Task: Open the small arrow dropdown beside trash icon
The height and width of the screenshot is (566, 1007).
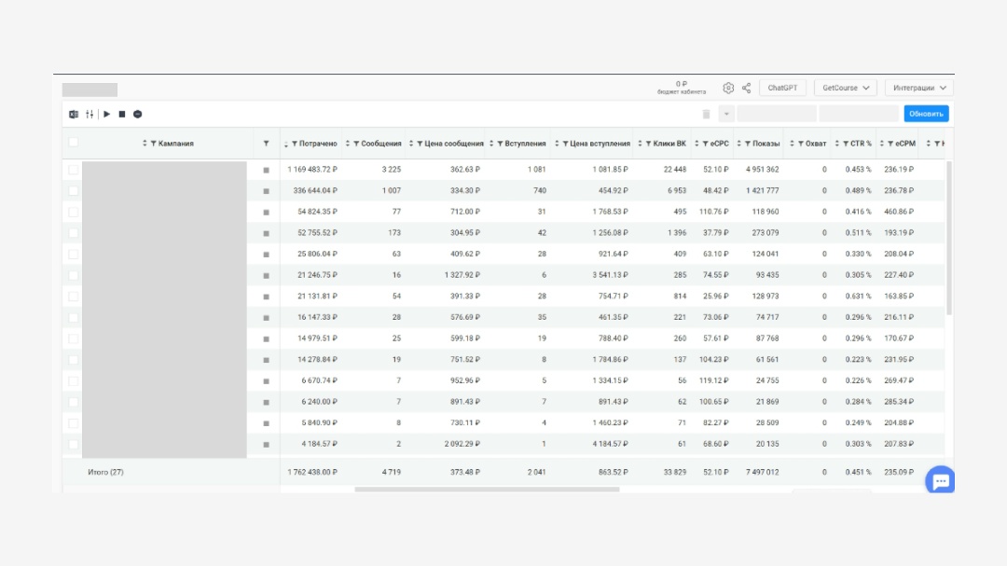Action: (726, 115)
